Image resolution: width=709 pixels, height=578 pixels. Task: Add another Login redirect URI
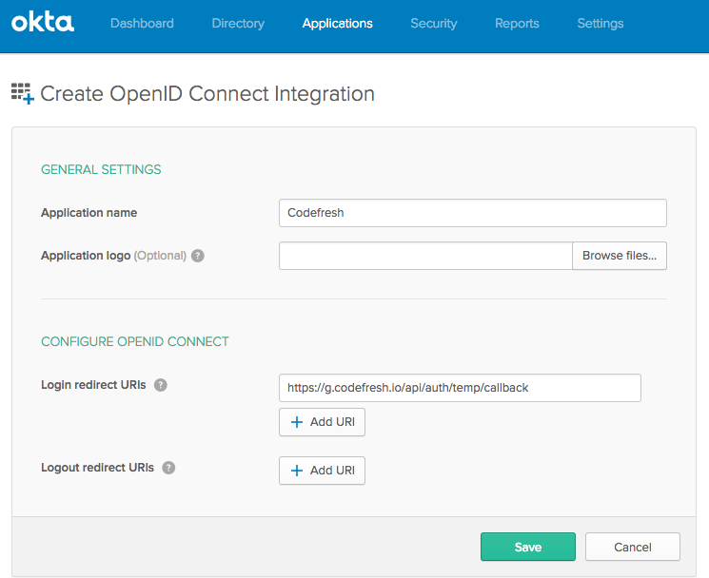(x=322, y=422)
